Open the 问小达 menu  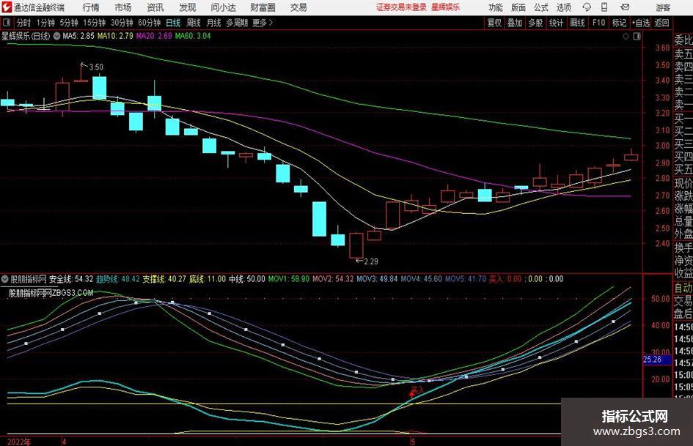click(224, 7)
